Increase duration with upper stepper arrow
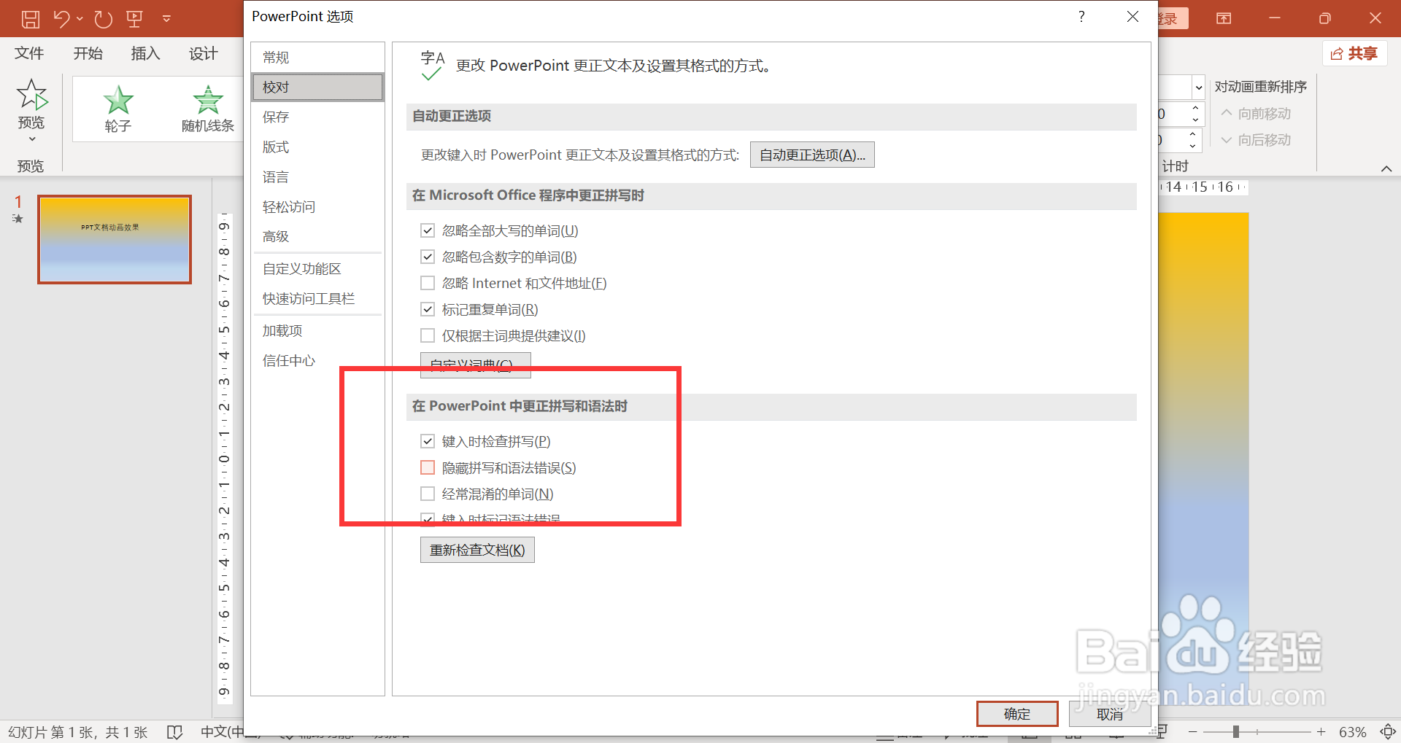 (x=1195, y=109)
